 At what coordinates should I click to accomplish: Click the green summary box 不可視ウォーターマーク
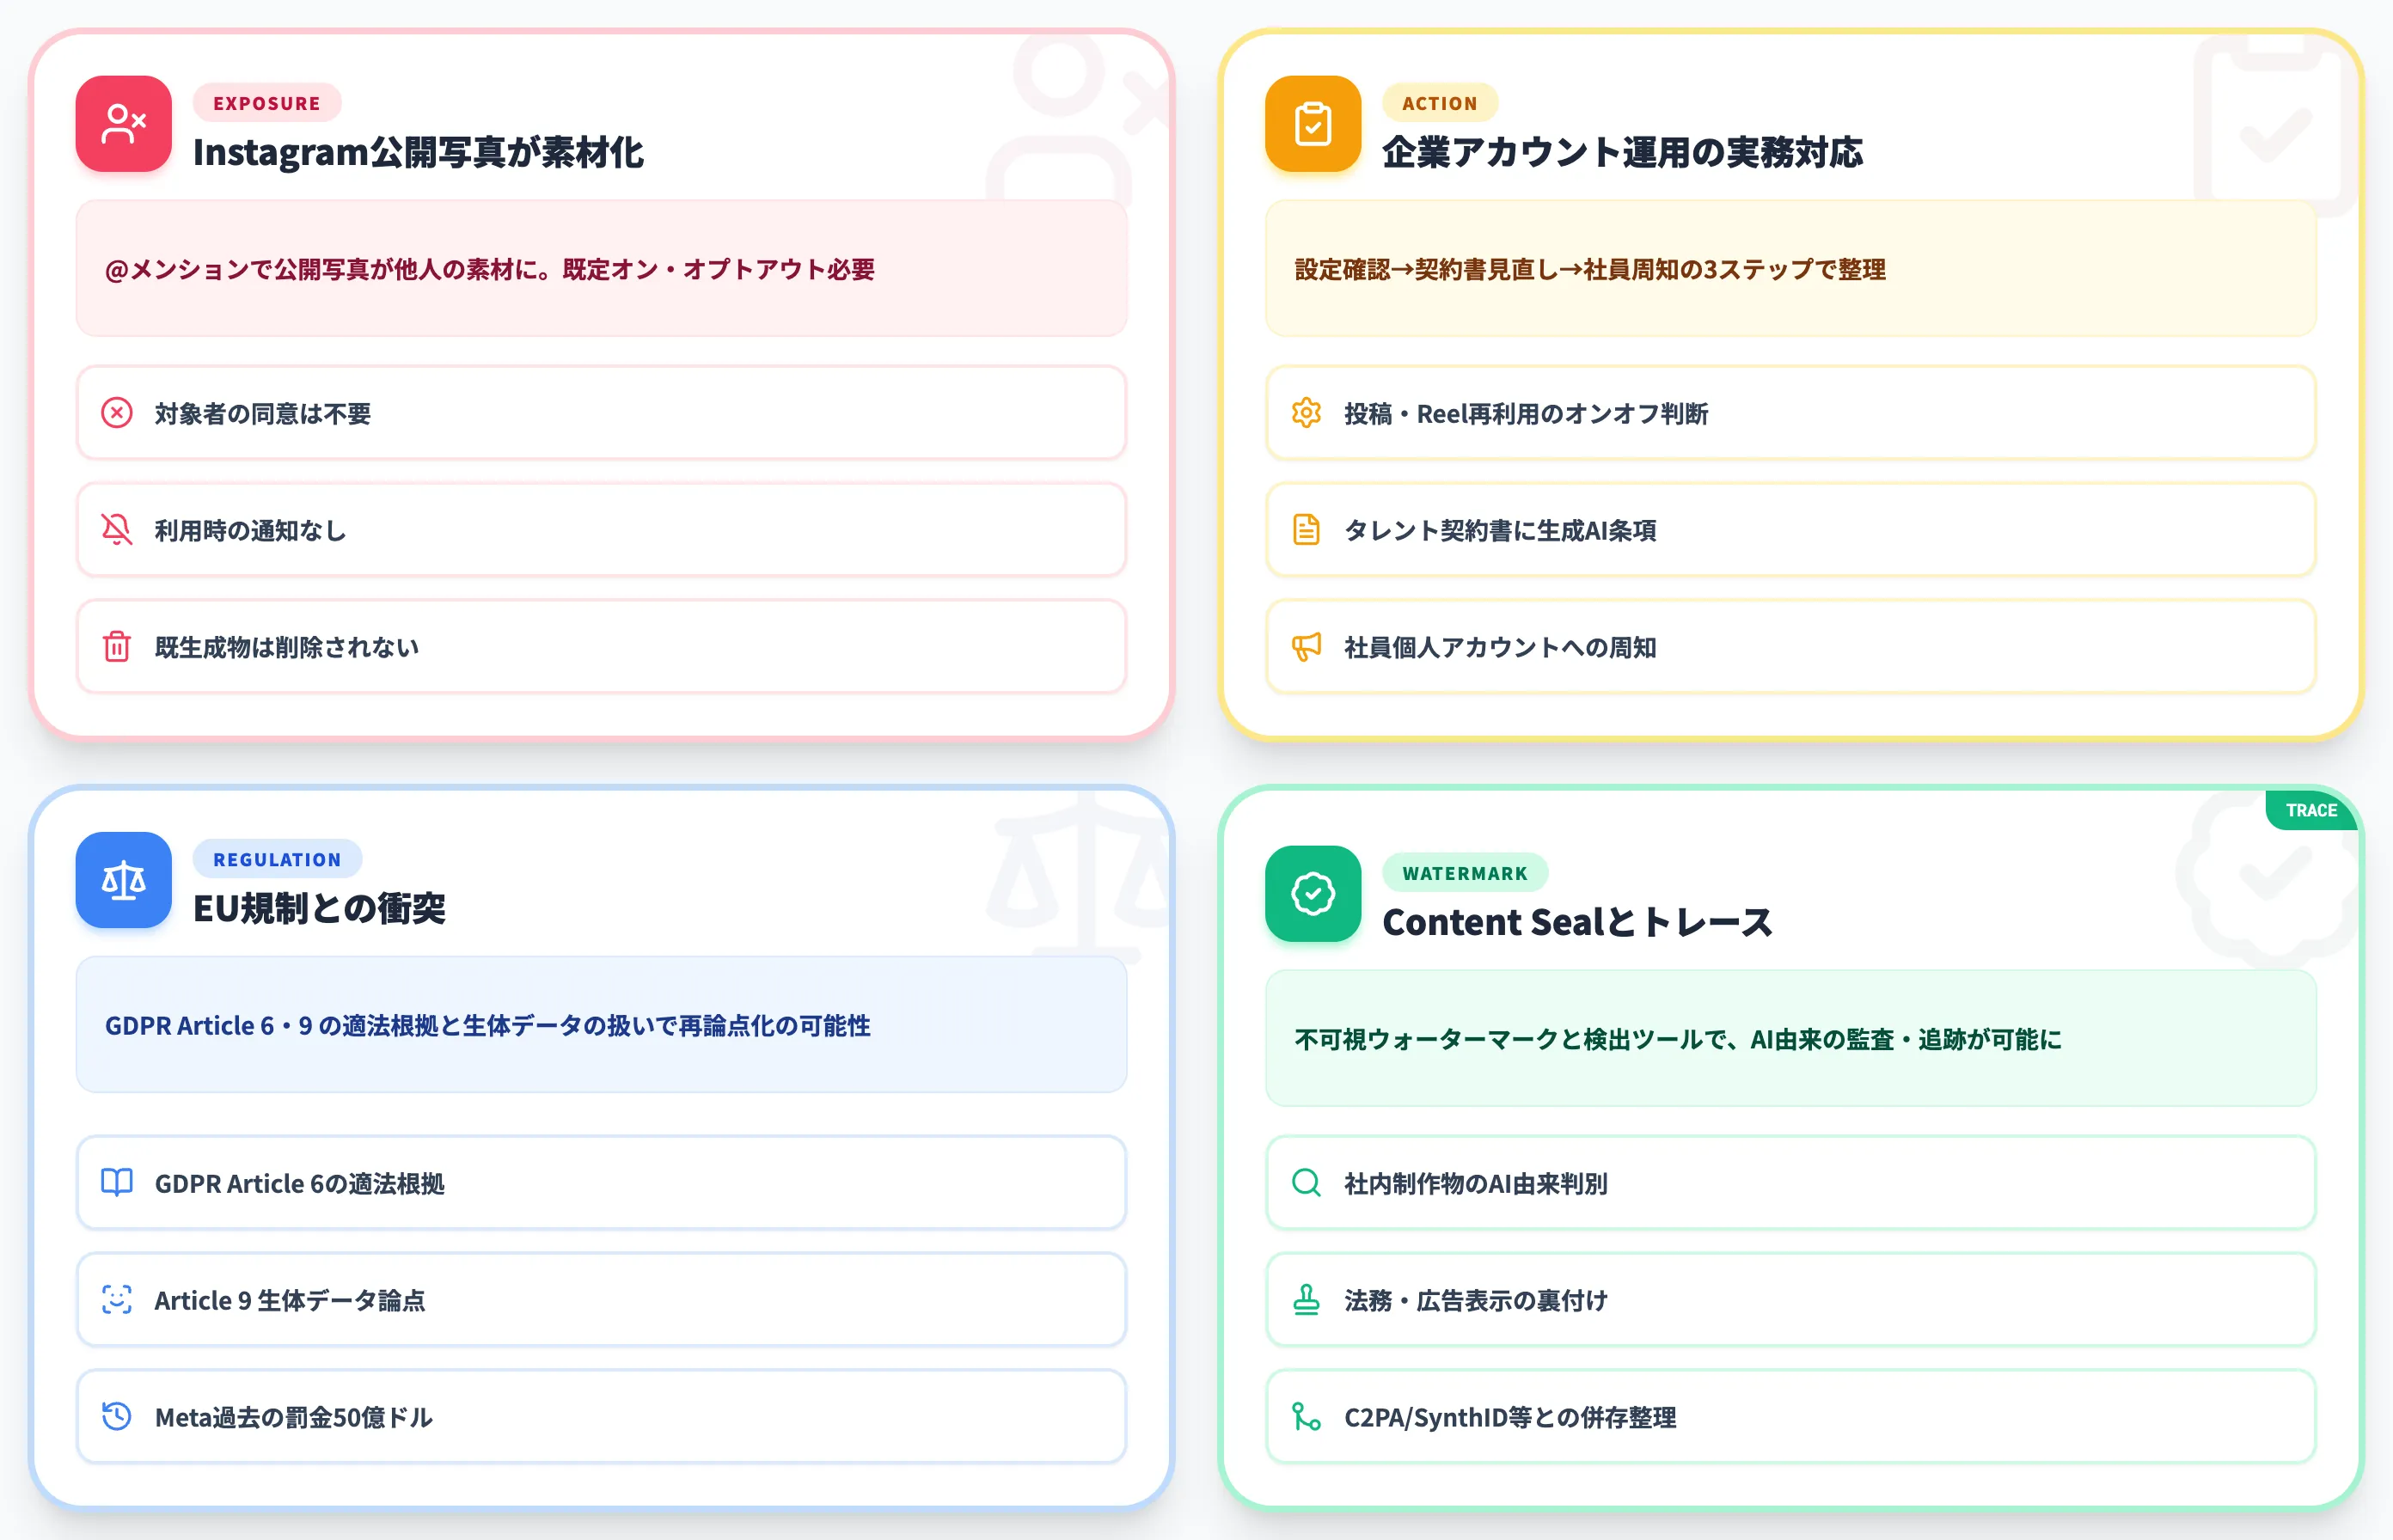(x=1791, y=1039)
